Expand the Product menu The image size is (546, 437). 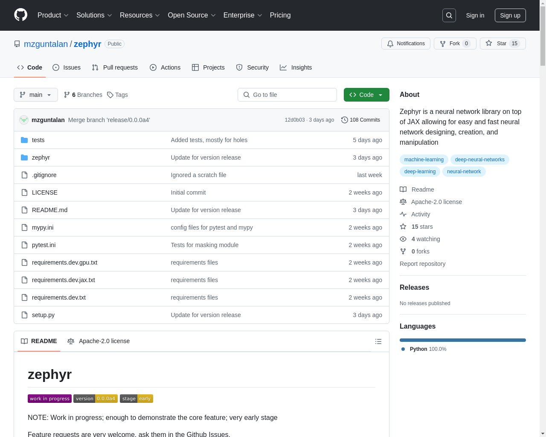click(53, 15)
